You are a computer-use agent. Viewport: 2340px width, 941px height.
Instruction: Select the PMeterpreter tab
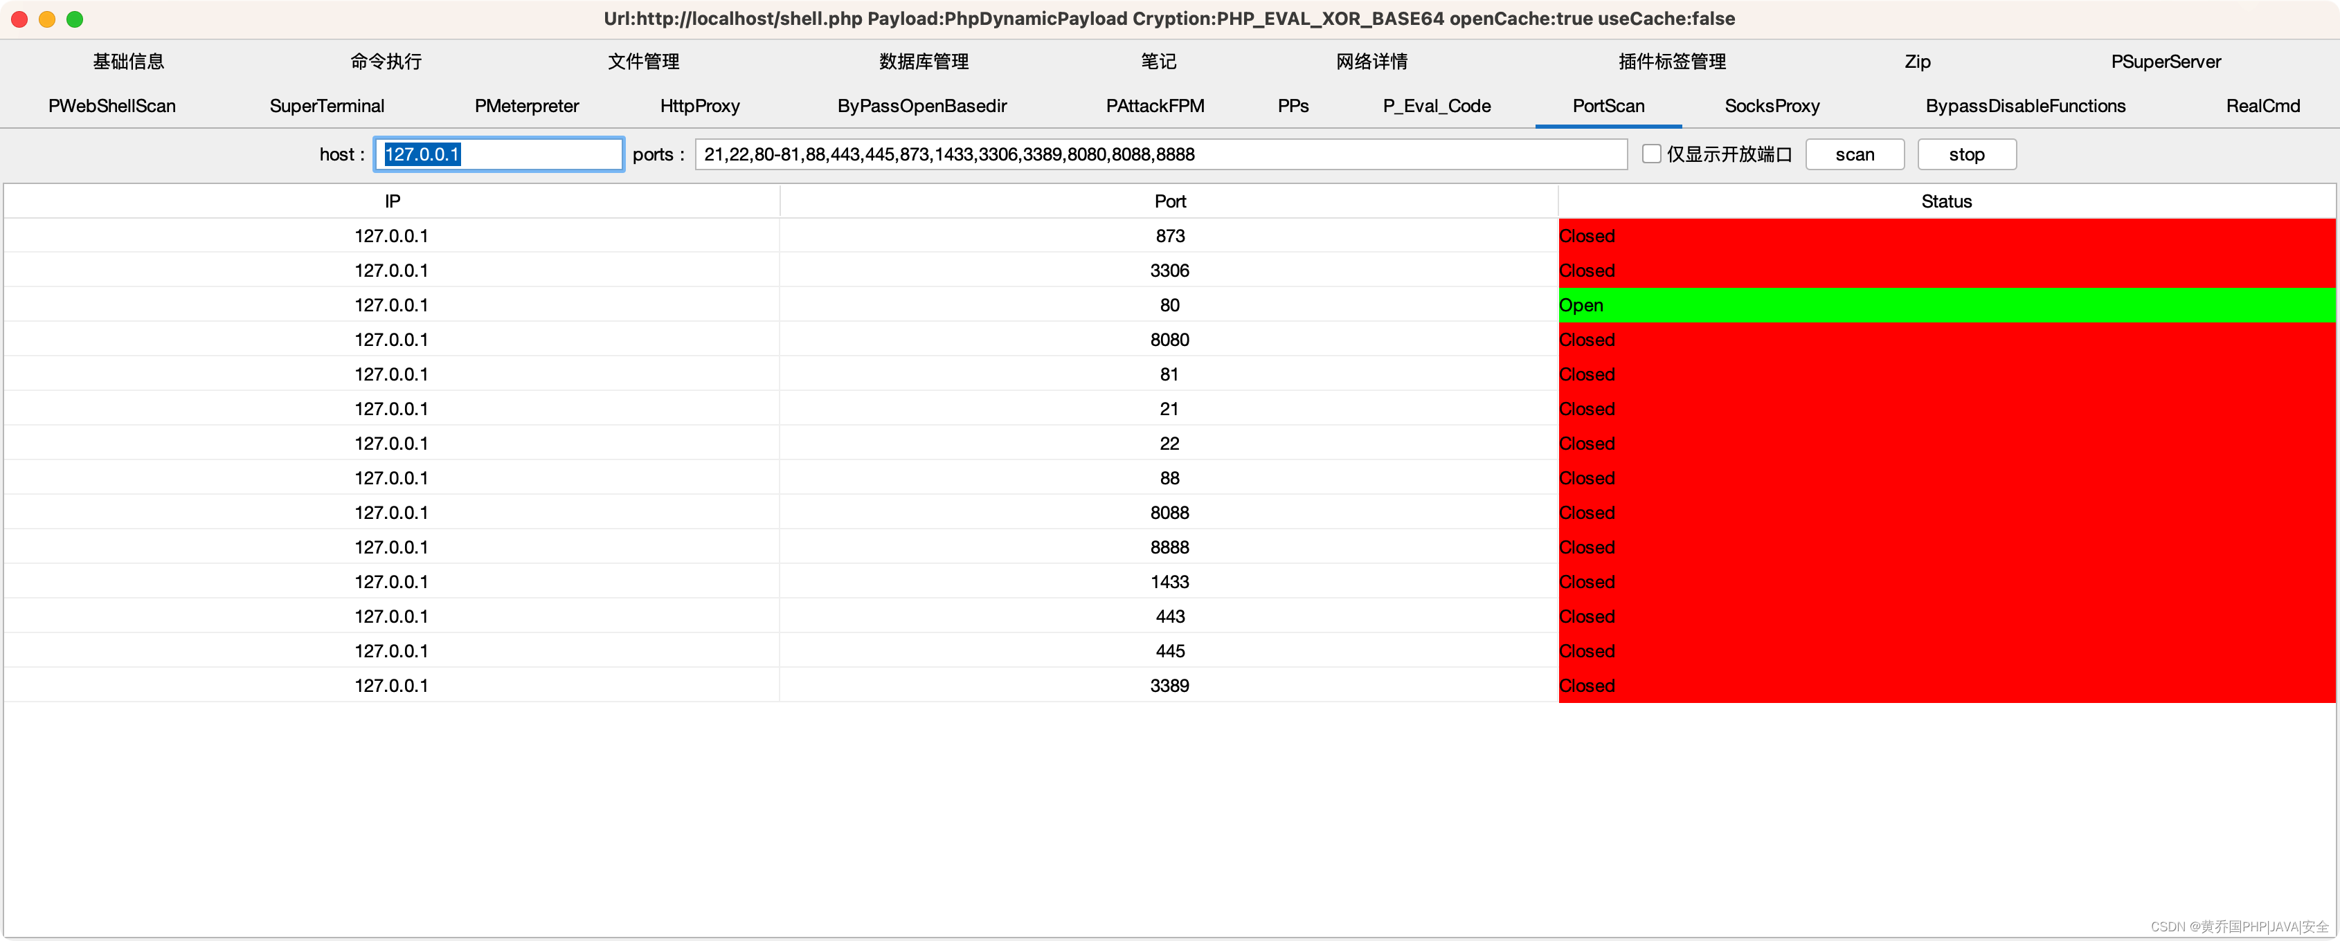[x=527, y=107]
